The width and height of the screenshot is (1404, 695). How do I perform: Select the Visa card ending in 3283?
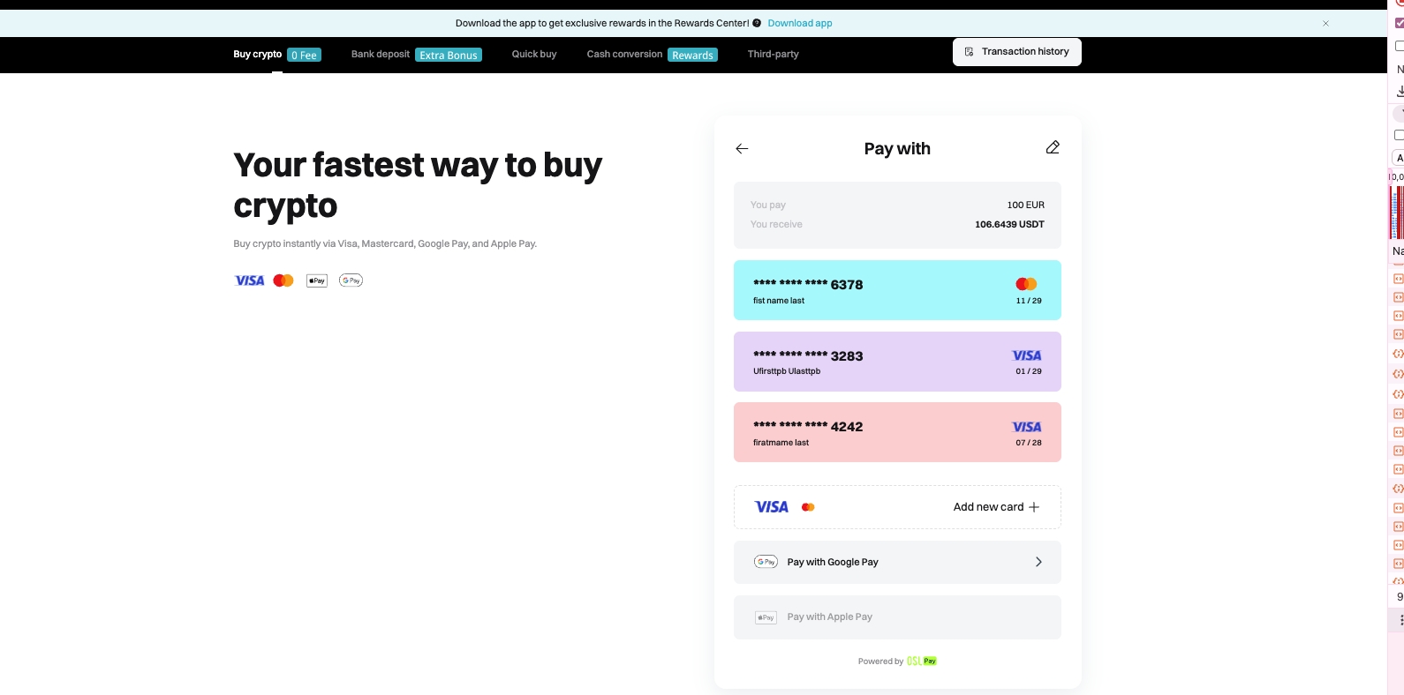[897, 362]
